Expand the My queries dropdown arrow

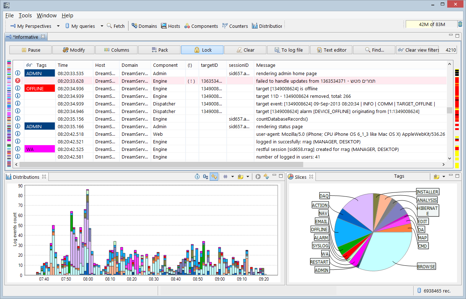pyautogui.click(x=102, y=26)
